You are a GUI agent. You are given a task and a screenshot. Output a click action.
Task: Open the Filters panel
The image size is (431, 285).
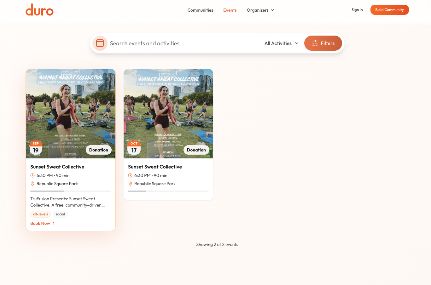click(x=323, y=43)
